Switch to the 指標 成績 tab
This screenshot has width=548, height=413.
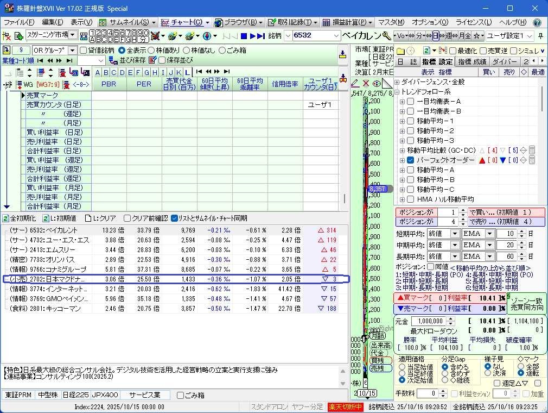pos(471,62)
